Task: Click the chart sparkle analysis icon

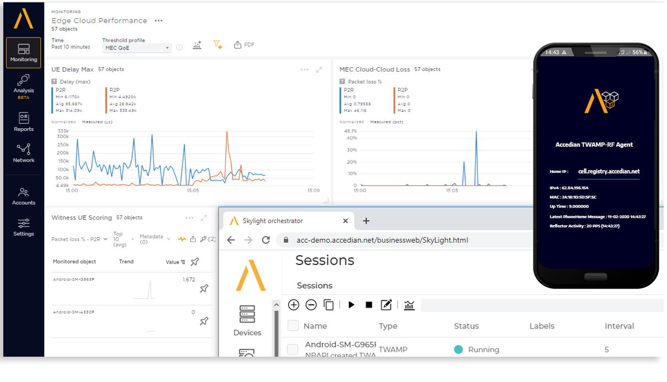Action: pyautogui.click(x=197, y=45)
